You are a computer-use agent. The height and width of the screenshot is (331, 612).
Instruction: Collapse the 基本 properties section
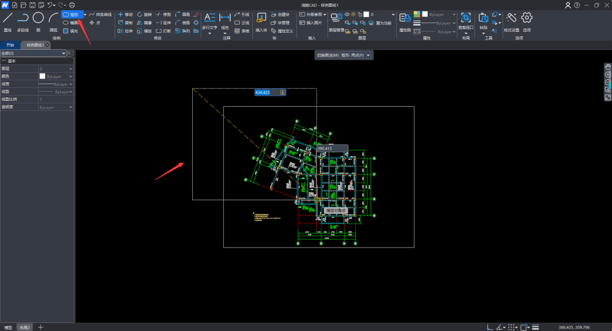click(4, 61)
